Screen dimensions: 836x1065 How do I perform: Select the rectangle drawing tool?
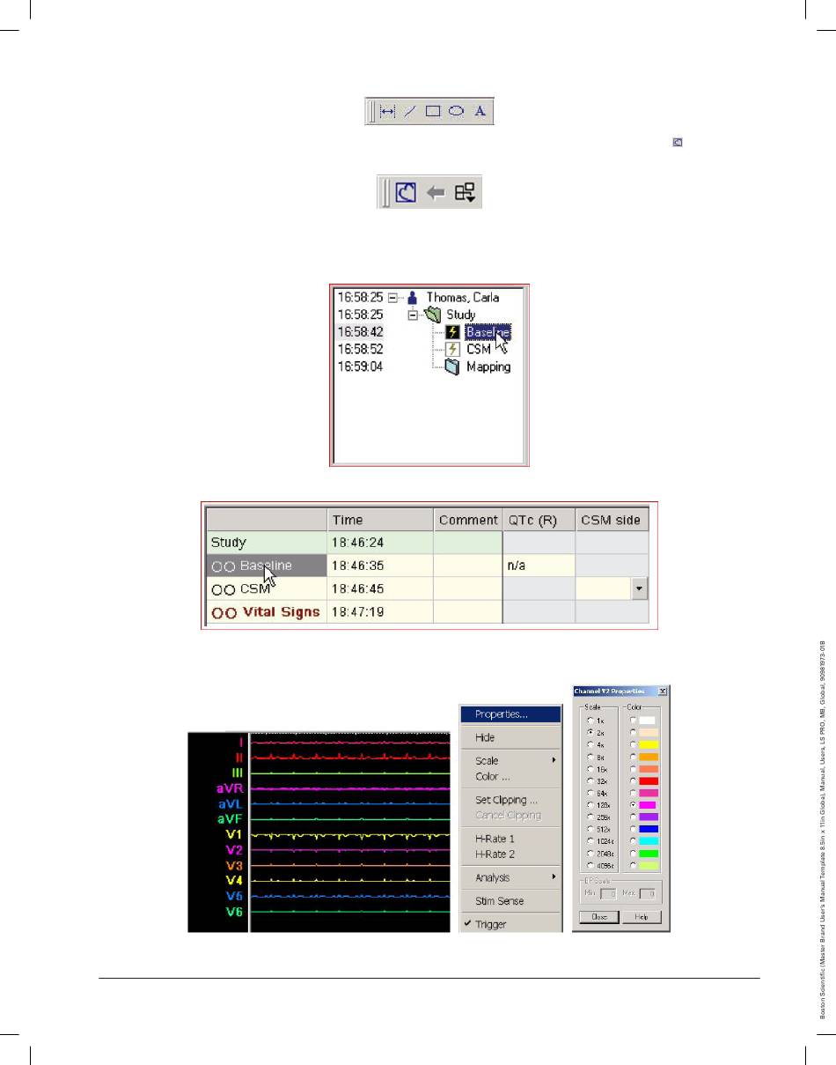point(433,112)
